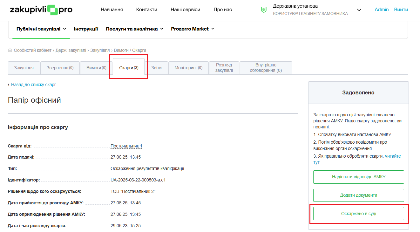Open the Prozorro Market dropdown
Viewport: 420px width, 232px height.
pyautogui.click(x=193, y=29)
